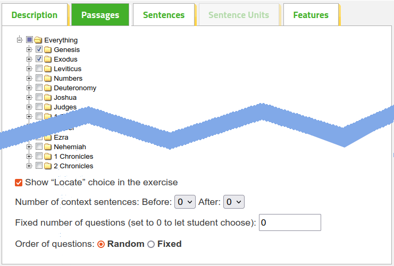Click the fixed number of questions field

290,222
